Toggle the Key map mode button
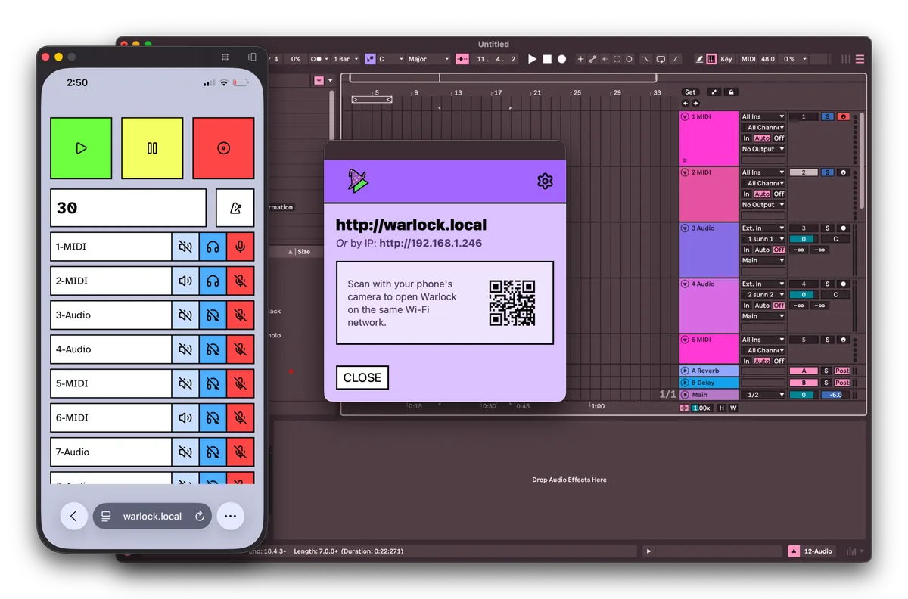 click(726, 59)
